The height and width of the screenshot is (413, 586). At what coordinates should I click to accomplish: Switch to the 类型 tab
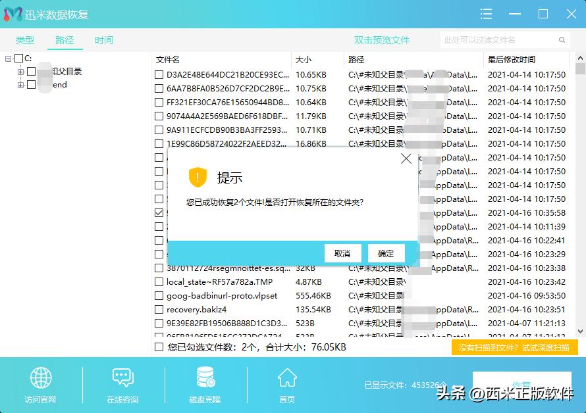click(x=25, y=39)
